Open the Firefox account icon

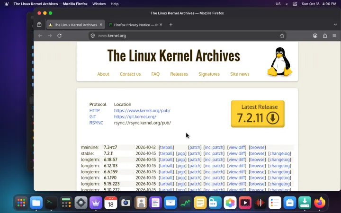click(315, 35)
